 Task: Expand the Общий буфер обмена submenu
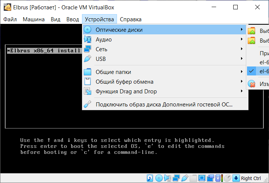(165, 82)
